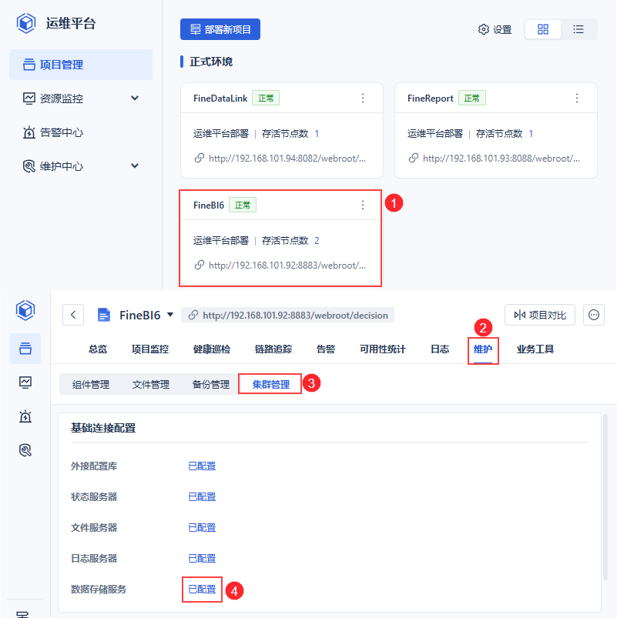Open the more options ellipsis button
The width and height of the screenshot is (617, 618).
click(594, 315)
